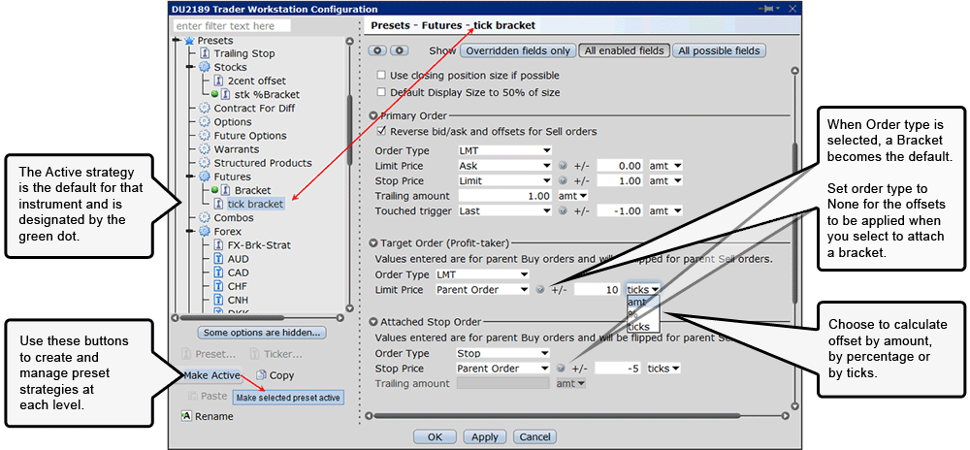The image size is (970, 450).
Task: Click the Cancel button
Action: point(534,437)
